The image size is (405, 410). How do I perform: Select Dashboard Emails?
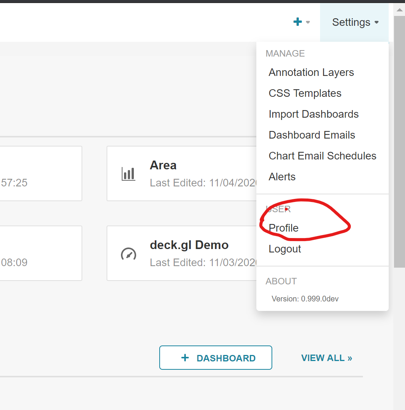312,135
